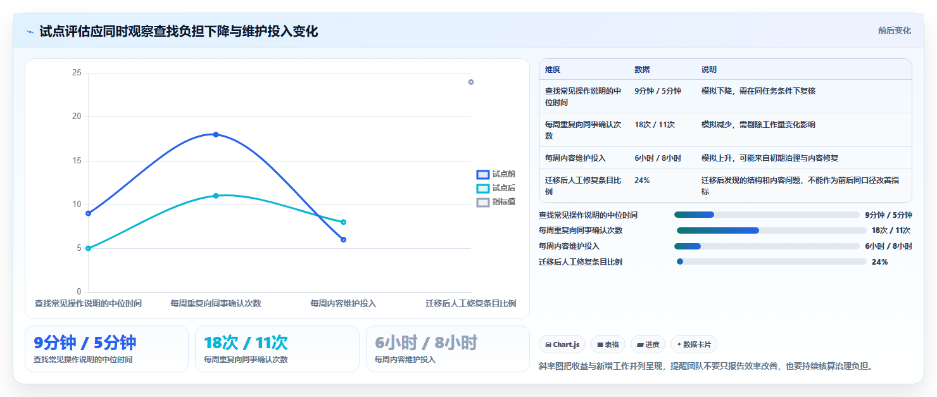The width and height of the screenshot is (937, 397).
Task: Select the 6小时 / 8小时 cell in the table
Action: (658, 158)
